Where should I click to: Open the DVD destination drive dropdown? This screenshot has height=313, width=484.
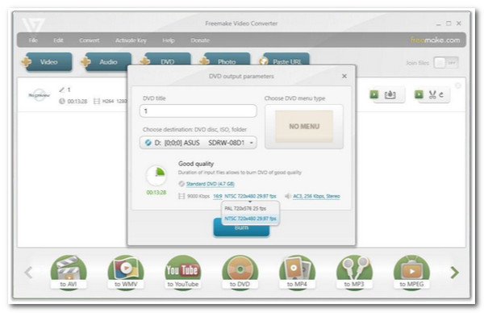(x=198, y=143)
